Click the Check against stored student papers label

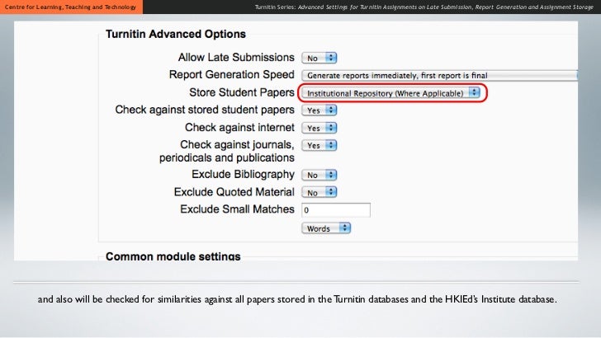tap(205, 110)
